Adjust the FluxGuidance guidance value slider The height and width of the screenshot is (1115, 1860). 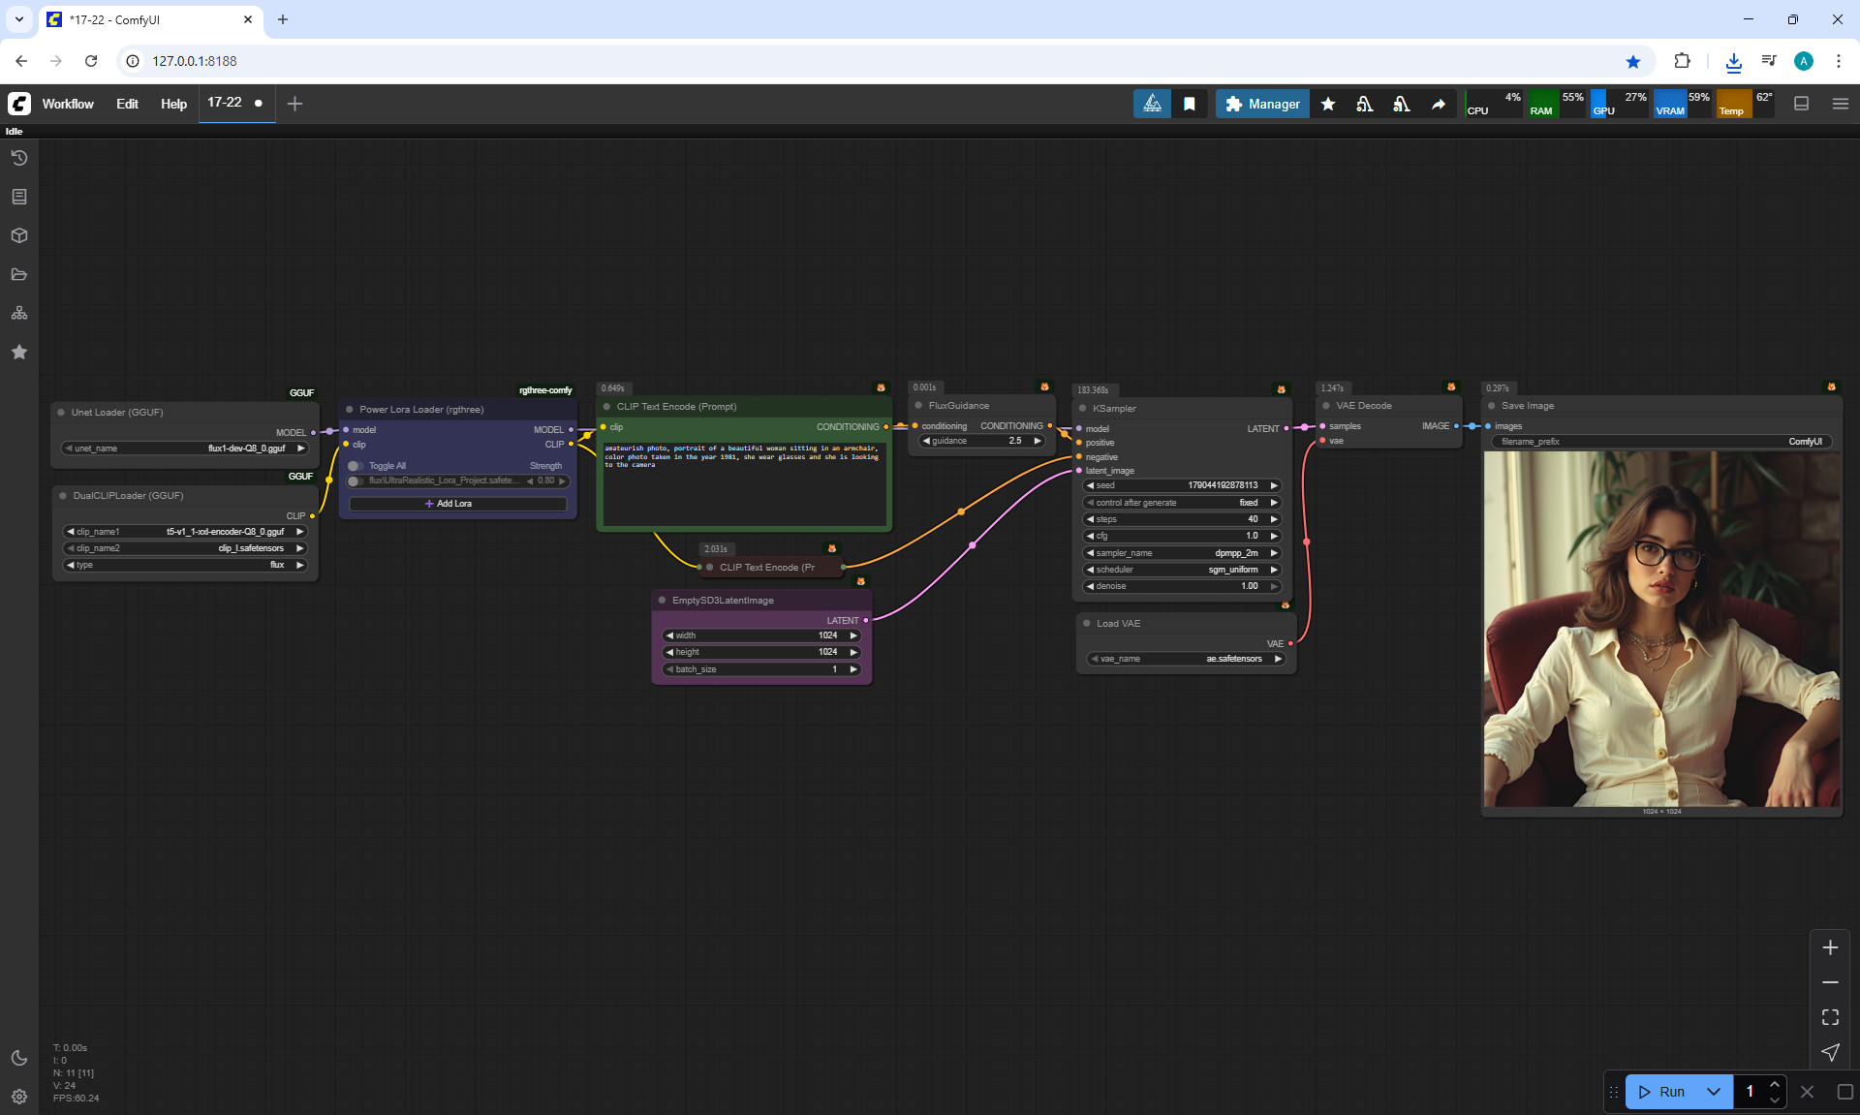point(982,441)
